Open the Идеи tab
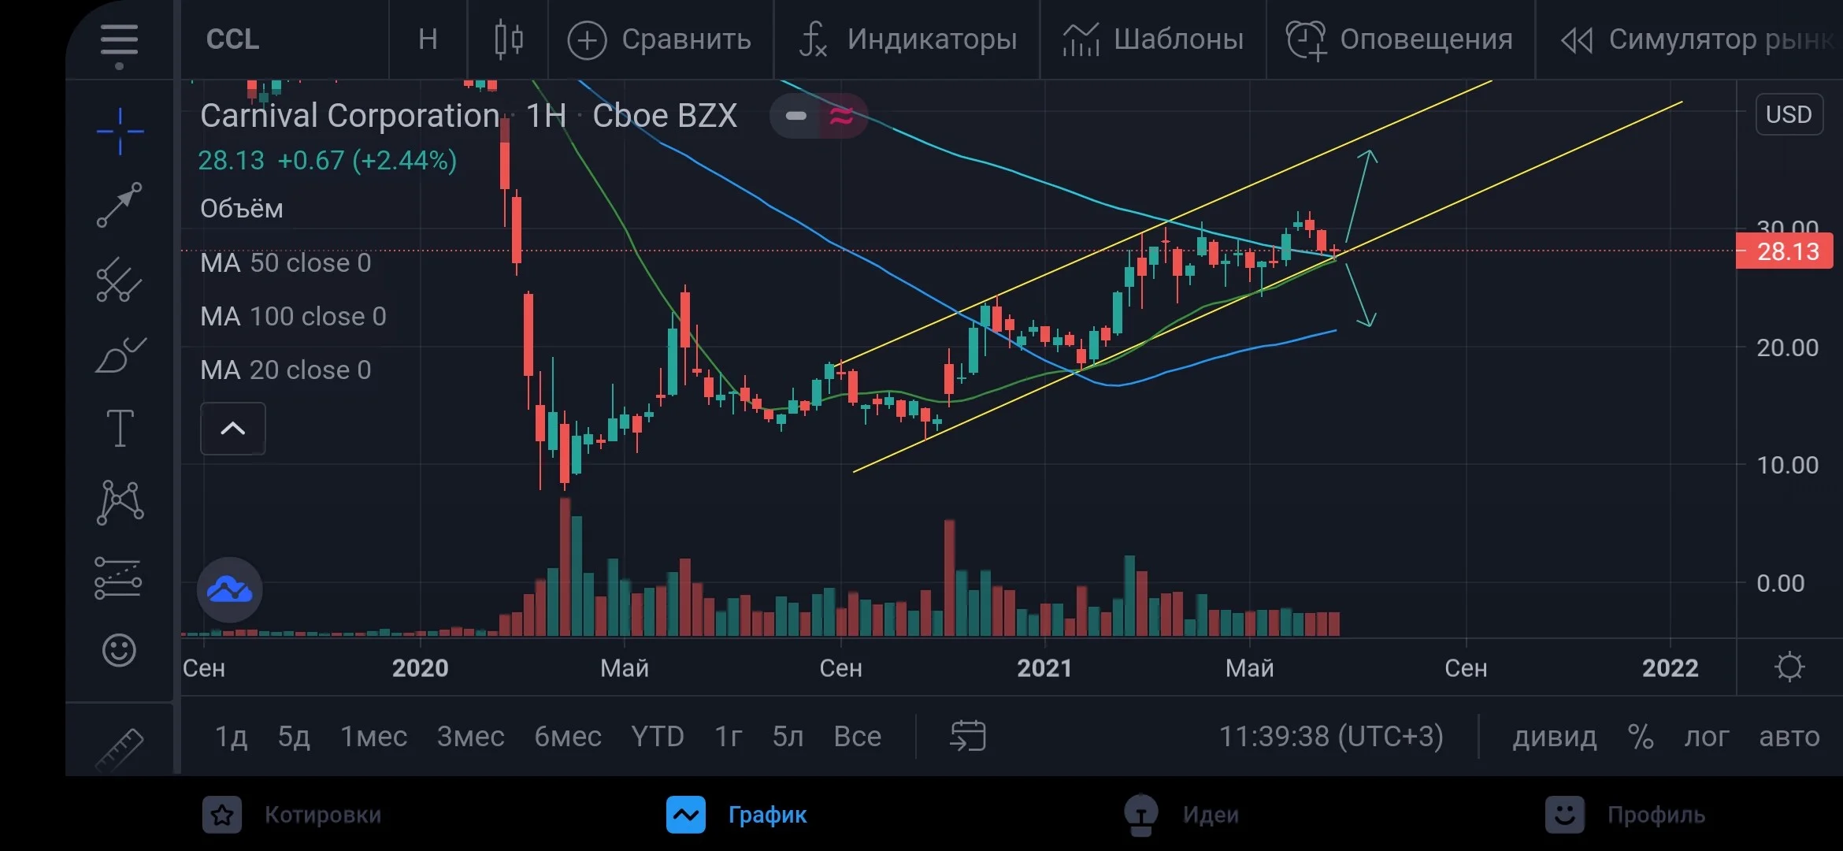 (x=1181, y=815)
